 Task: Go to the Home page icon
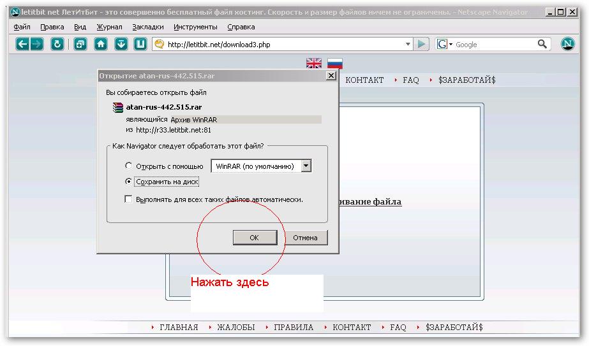(101, 44)
